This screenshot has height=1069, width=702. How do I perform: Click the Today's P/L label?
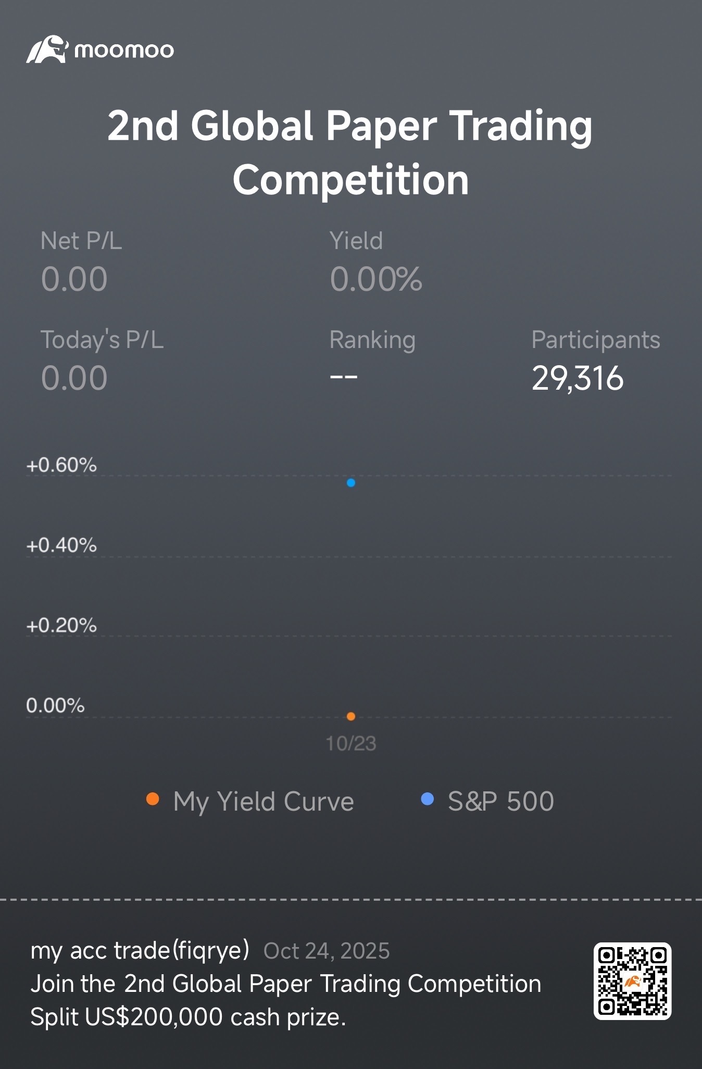pyautogui.click(x=102, y=340)
